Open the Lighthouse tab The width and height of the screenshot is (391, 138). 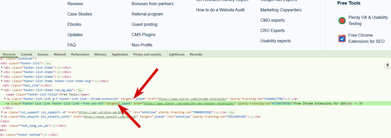point(177,54)
